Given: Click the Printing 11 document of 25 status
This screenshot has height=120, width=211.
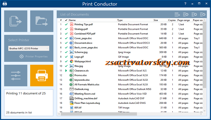Looking at the screenshot, I should pos(26,93).
